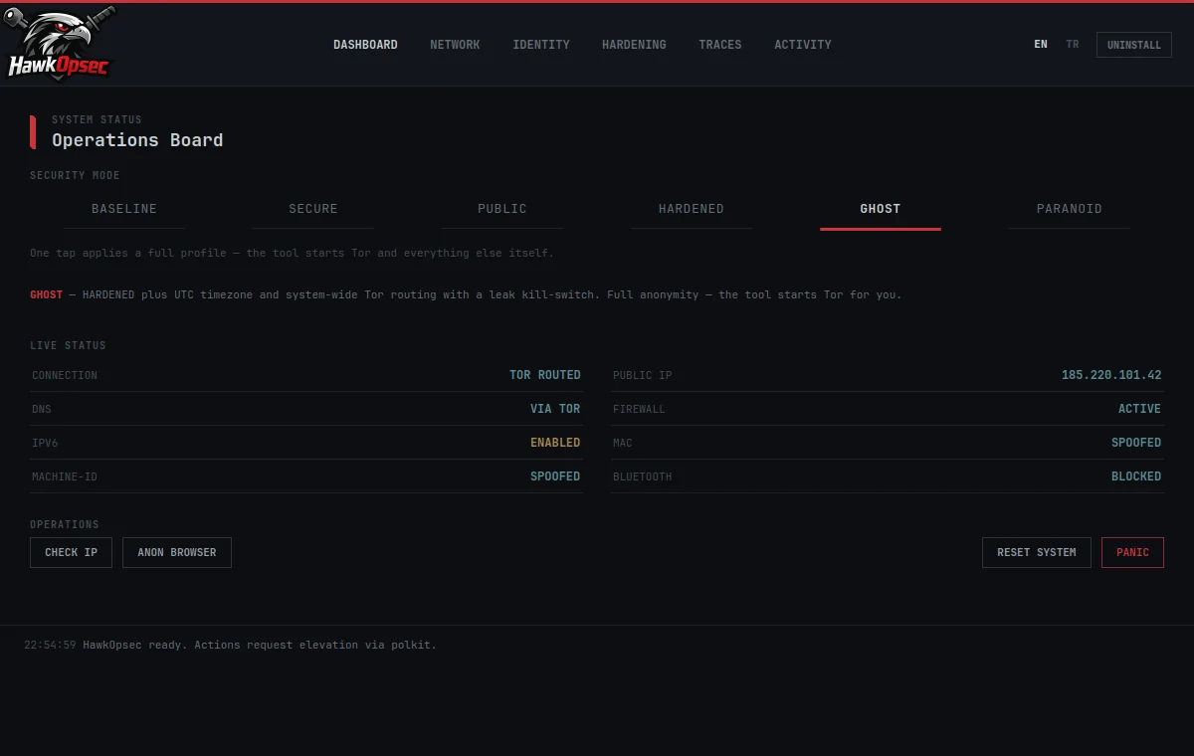Click the public IP 185.220.101.42
This screenshot has width=1194, height=756.
tap(1111, 375)
